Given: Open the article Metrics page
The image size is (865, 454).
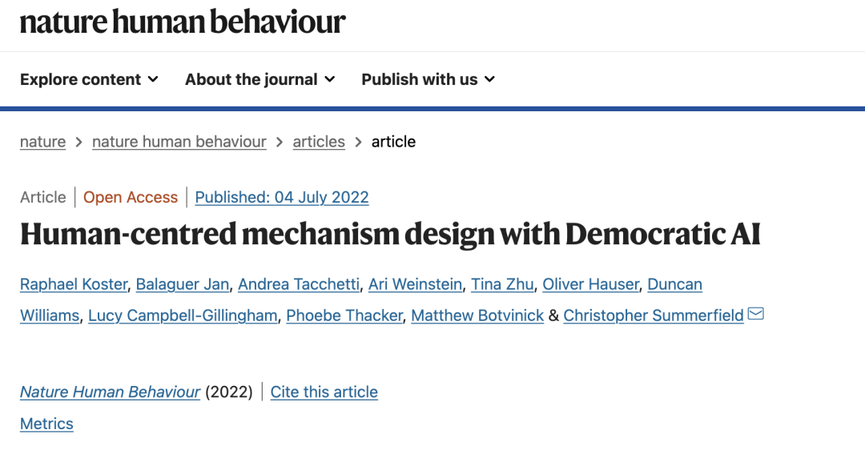Looking at the screenshot, I should (46, 424).
